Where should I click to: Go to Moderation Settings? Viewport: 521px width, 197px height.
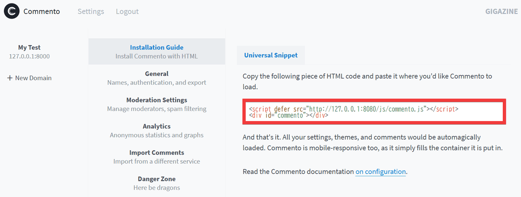point(157,100)
